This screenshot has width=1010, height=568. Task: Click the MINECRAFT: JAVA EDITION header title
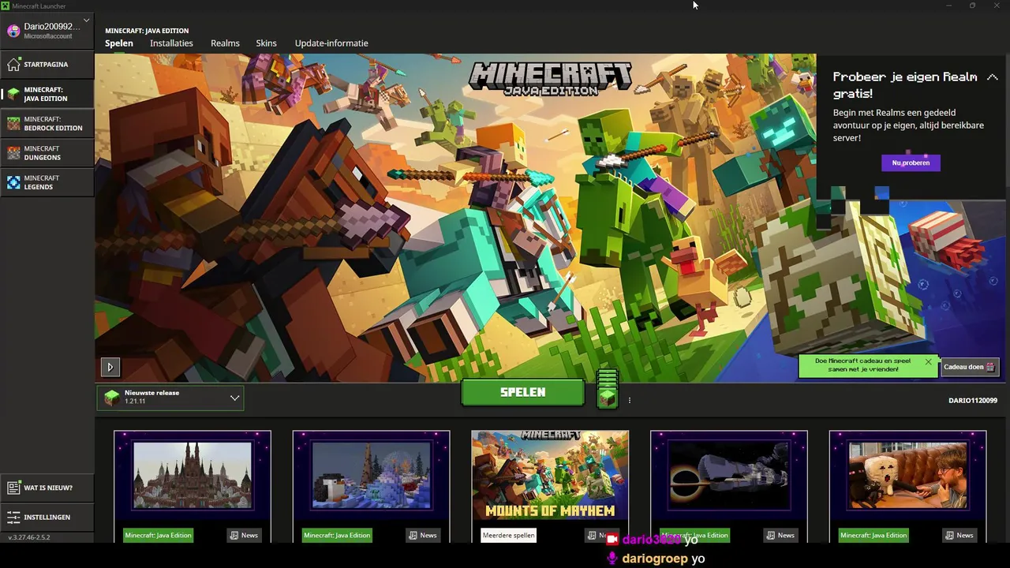click(x=147, y=31)
